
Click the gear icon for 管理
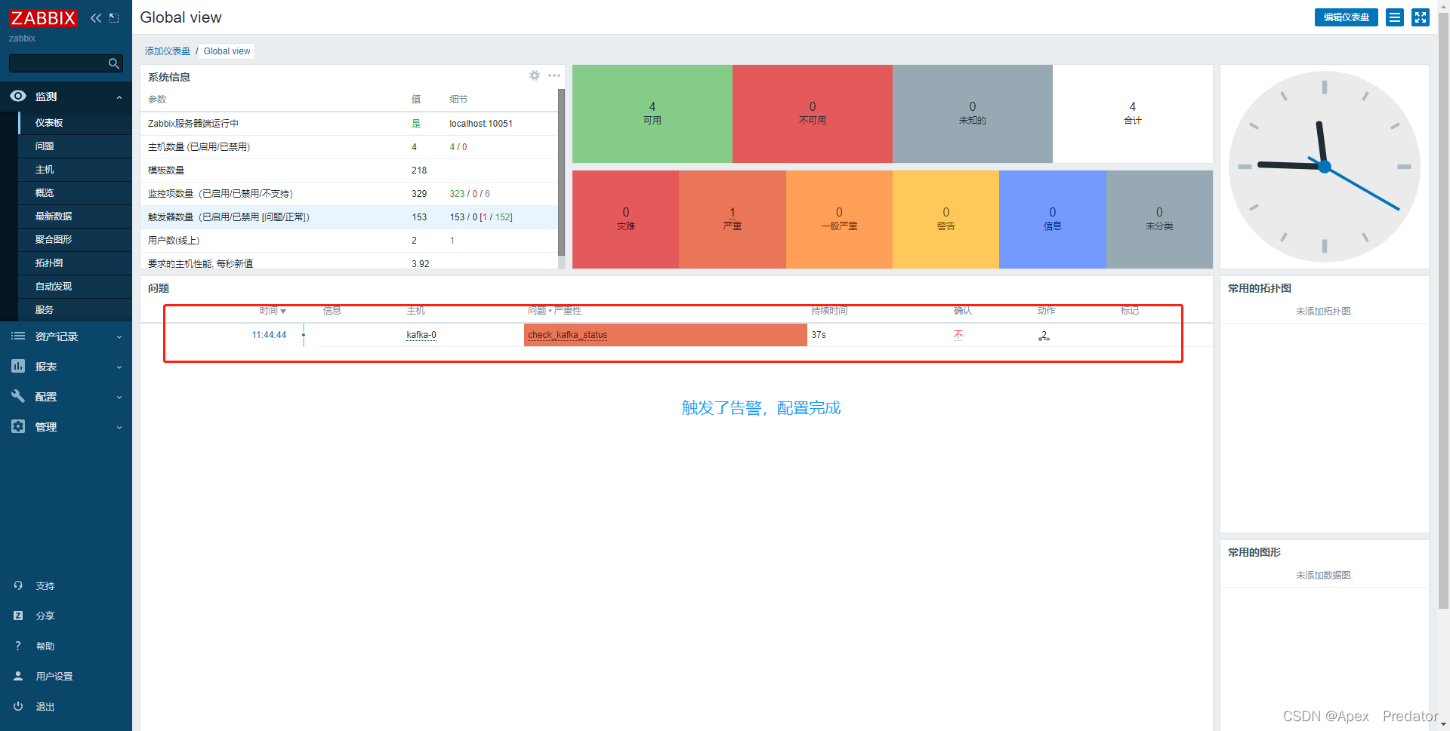(18, 426)
